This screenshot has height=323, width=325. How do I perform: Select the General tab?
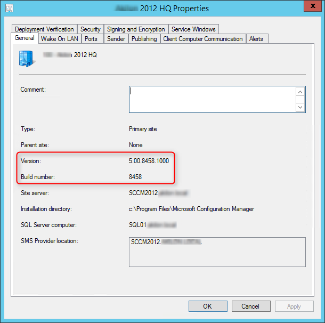click(x=25, y=38)
